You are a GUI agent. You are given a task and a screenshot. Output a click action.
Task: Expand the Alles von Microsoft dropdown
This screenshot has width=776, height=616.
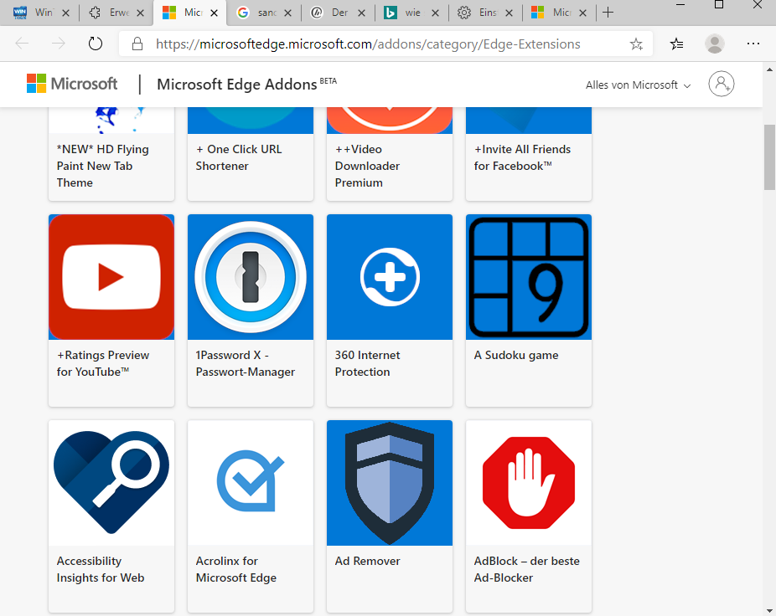tap(638, 85)
